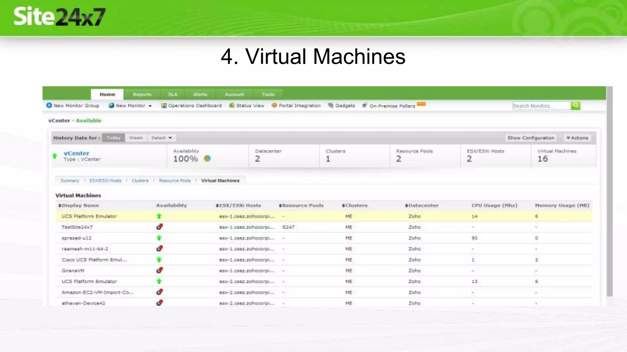
Task: Click the New Monitor globe icon
Action: [x=111, y=105]
